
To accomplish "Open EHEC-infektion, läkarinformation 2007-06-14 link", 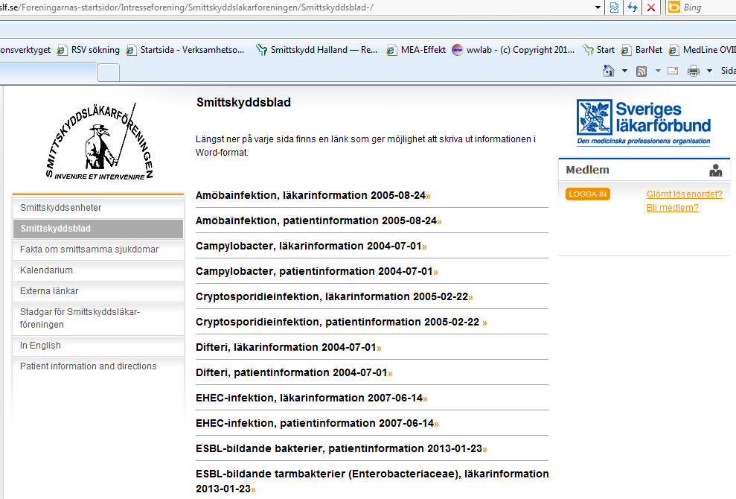I will tap(312, 398).
